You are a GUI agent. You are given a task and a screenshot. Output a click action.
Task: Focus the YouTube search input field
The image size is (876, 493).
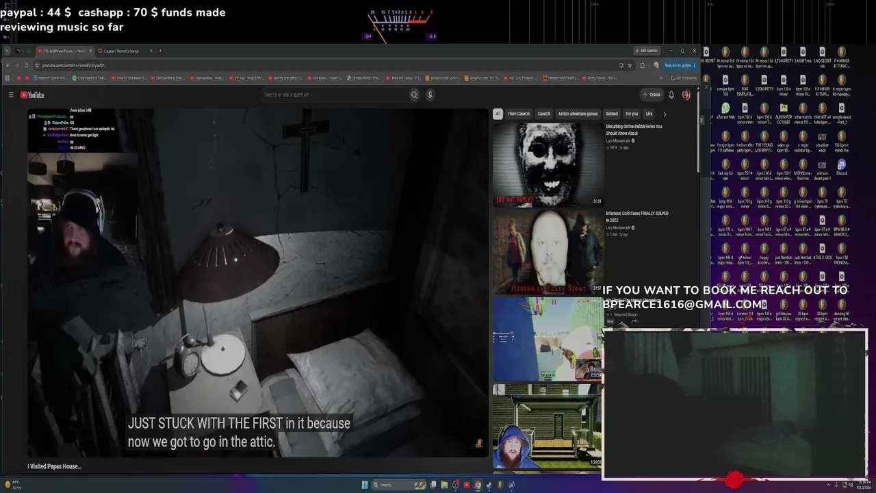tap(334, 94)
